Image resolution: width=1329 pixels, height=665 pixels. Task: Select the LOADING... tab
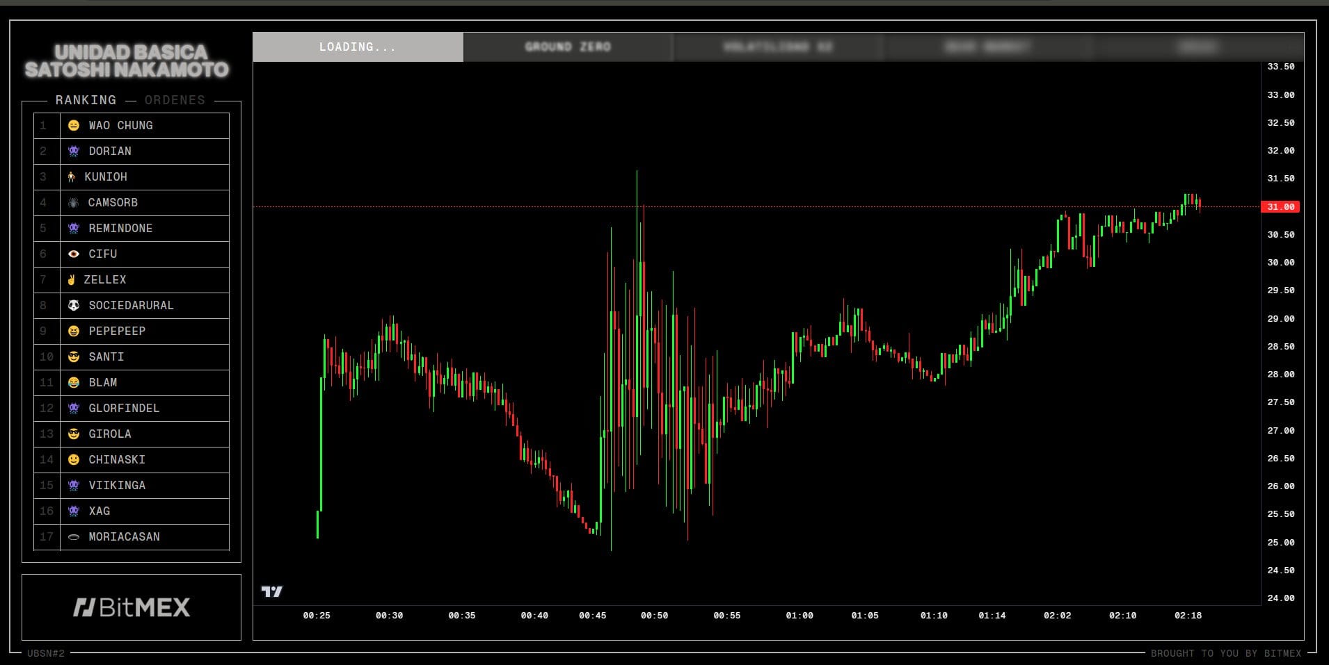[x=358, y=47]
